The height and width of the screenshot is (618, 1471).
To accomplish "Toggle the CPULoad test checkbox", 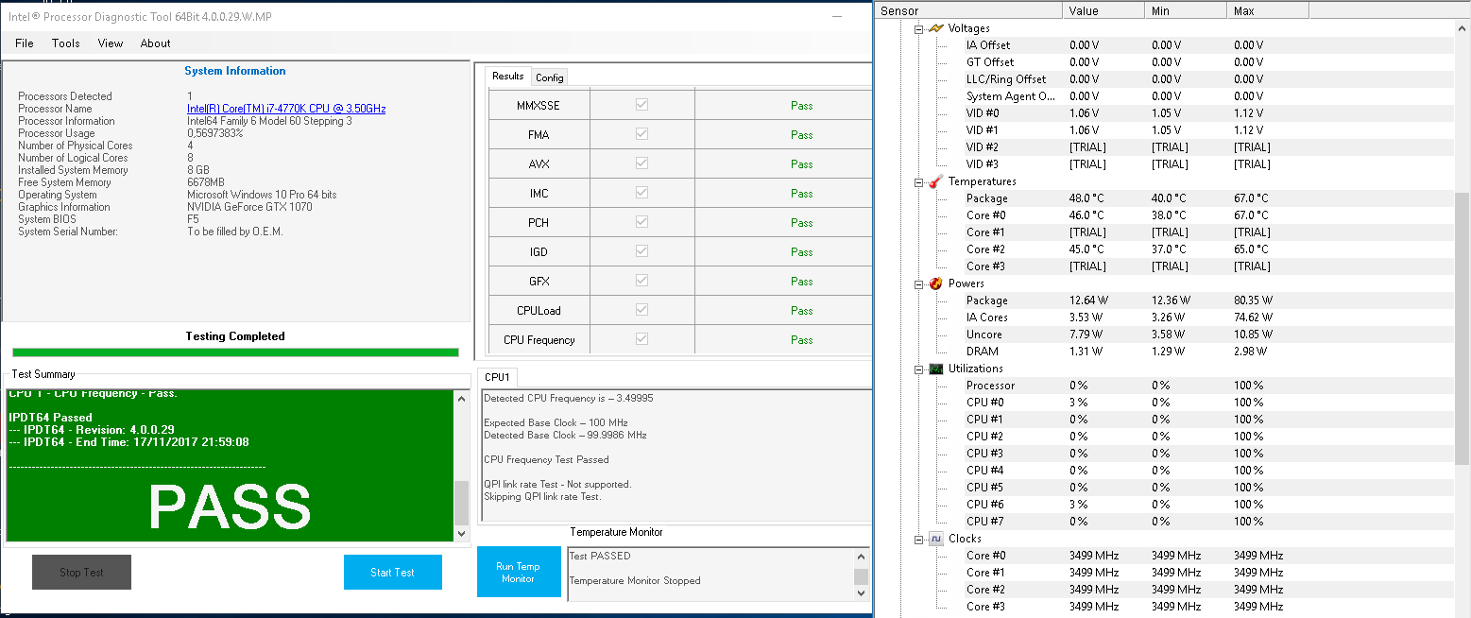I will pyautogui.click(x=642, y=310).
